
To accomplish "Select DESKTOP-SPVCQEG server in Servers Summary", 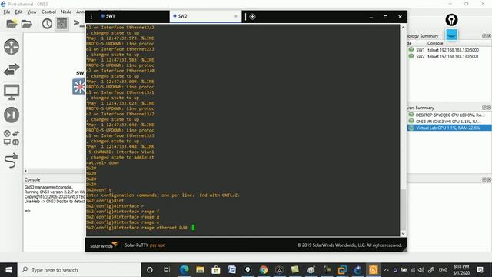I will [449, 115].
